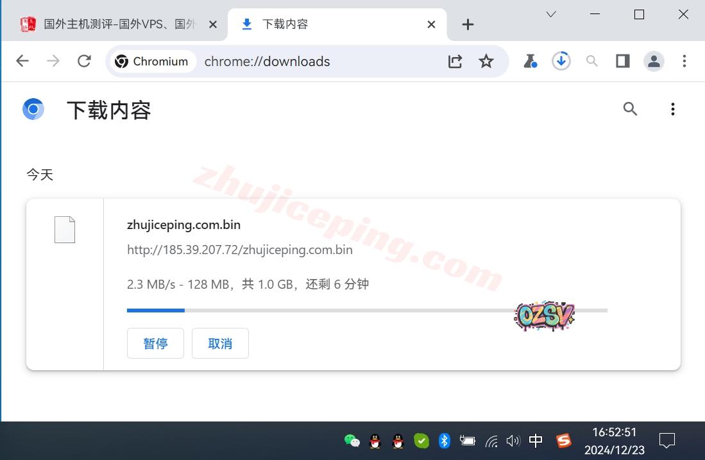Open Chromium three-dot main menu

tap(684, 61)
